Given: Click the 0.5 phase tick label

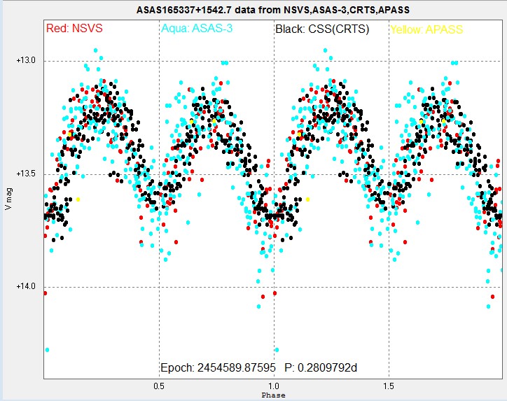Looking at the screenshot, I should (x=159, y=386).
